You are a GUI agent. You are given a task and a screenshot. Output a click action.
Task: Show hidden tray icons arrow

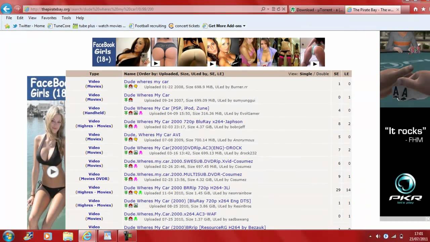[x=370, y=236]
